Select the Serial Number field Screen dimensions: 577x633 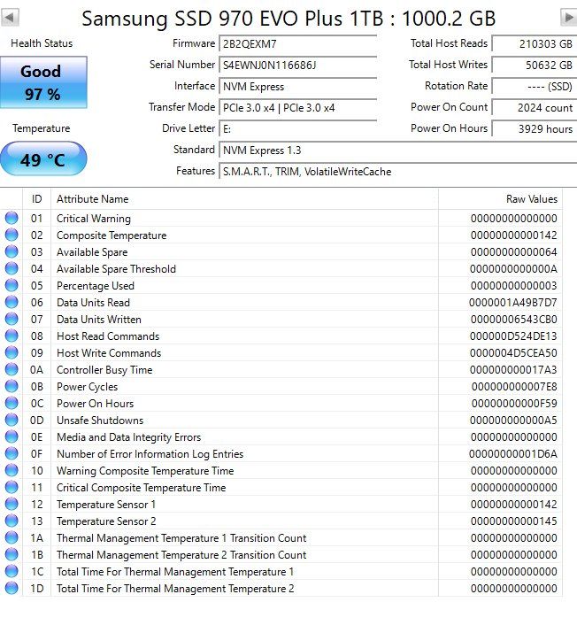tap(297, 65)
